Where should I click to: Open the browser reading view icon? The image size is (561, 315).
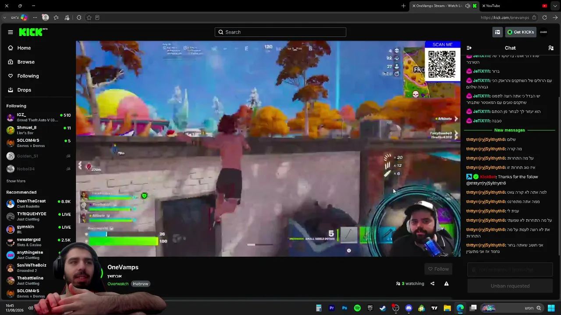point(97,17)
